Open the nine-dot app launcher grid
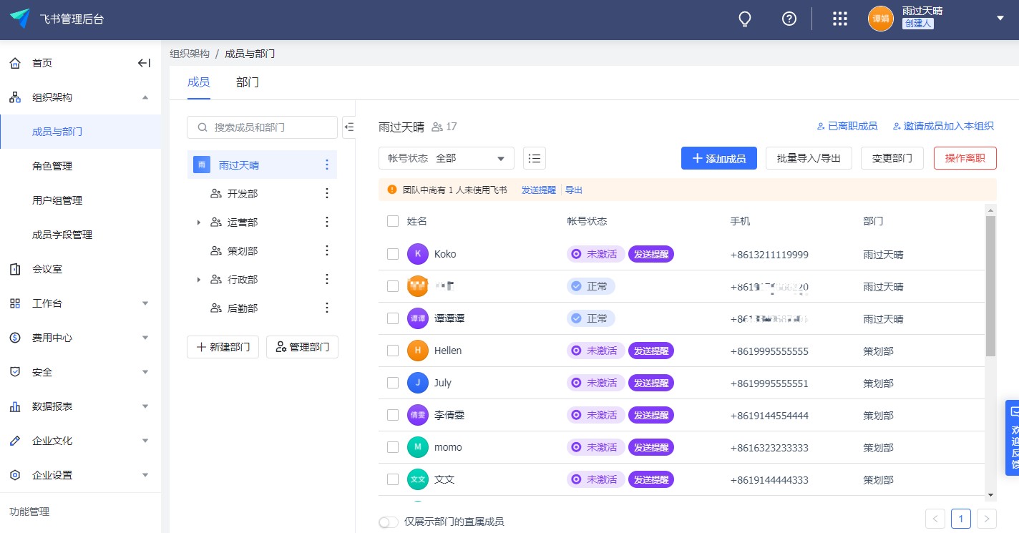This screenshot has height=533, width=1019. (840, 19)
